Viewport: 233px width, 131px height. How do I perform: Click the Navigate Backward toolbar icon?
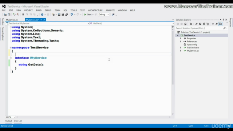(42, 15)
